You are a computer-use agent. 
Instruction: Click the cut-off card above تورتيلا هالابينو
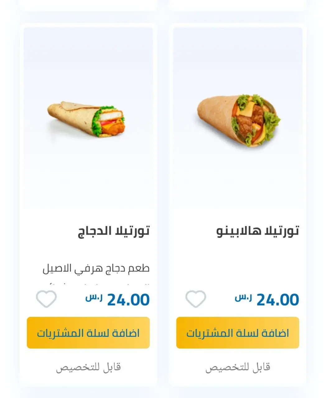pos(238,5)
